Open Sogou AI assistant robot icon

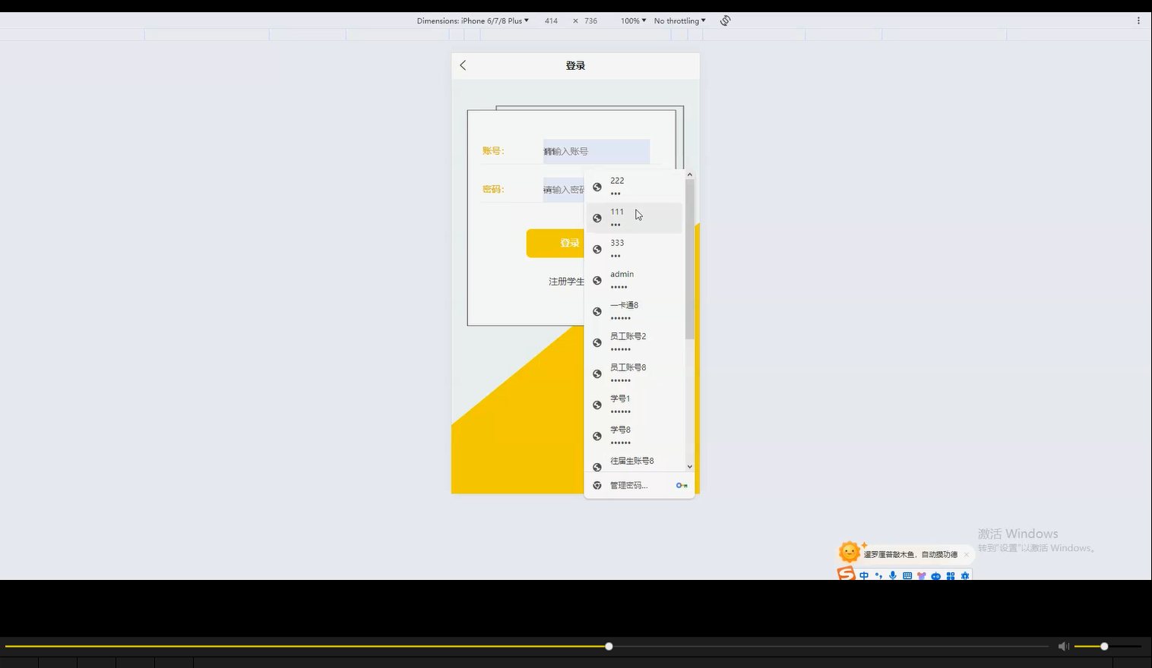pos(936,575)
